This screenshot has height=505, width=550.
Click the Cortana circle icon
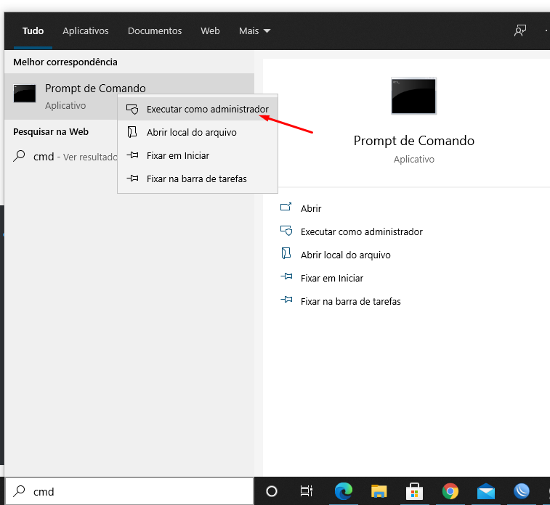click(272, 491)
